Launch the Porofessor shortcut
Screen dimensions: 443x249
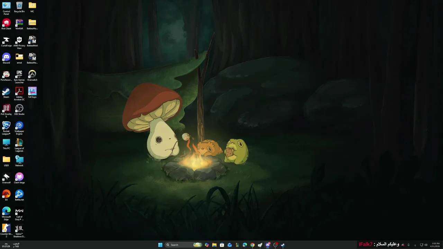6,76
